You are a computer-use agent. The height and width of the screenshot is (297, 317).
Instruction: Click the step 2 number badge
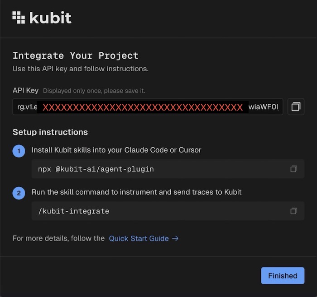click(19, 194)
